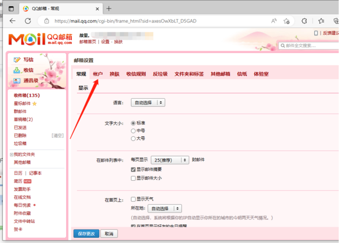The height and width of the screenshot is (243, 339).
Task: Switch to the 常规 settings tab
Action: [x=81, y=74]
